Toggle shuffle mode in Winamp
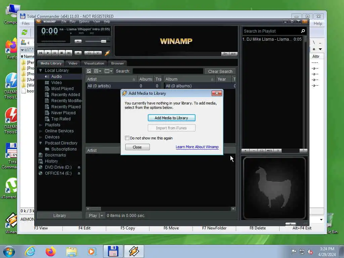Image resolution: width=344 pixels, height=258 pixels. coord(89,53)
